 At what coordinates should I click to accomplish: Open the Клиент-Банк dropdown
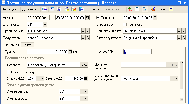click(x=114, y=9)
